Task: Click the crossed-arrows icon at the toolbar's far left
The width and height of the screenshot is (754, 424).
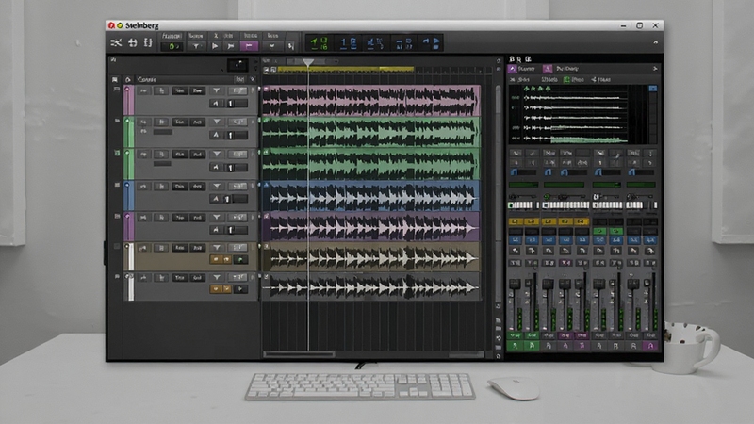Action: pyautogui.click(x=116, y=42)
